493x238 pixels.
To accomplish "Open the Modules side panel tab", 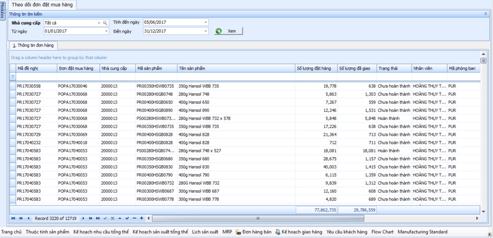I will pyautogui.click(x=2, y=10).
